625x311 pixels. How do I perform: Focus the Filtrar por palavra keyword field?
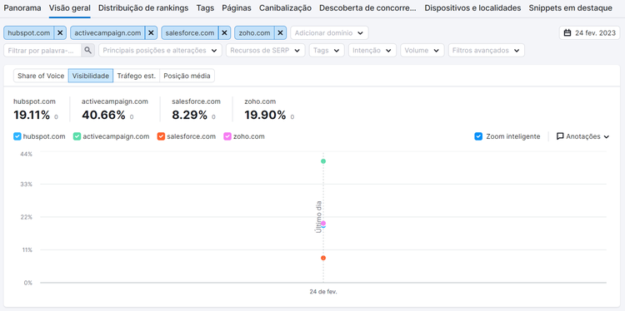pyautogui.click(x=42, y=51)
